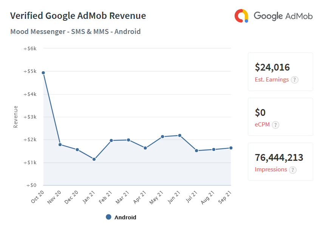The height and width of the screenshot is (228, 326).
Task: Click the Revenue y-axis title
Action: (x=15, y=117)
